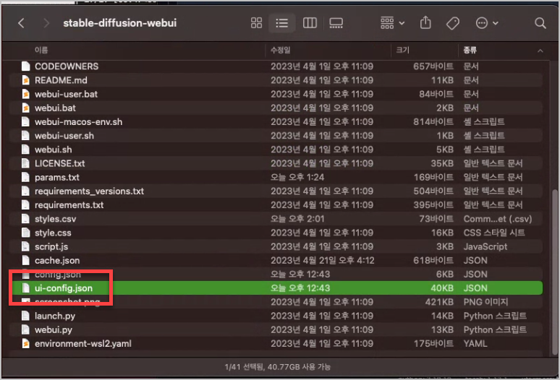Click the README.md file icon
The image size is (560, 380).
point(25,80)
